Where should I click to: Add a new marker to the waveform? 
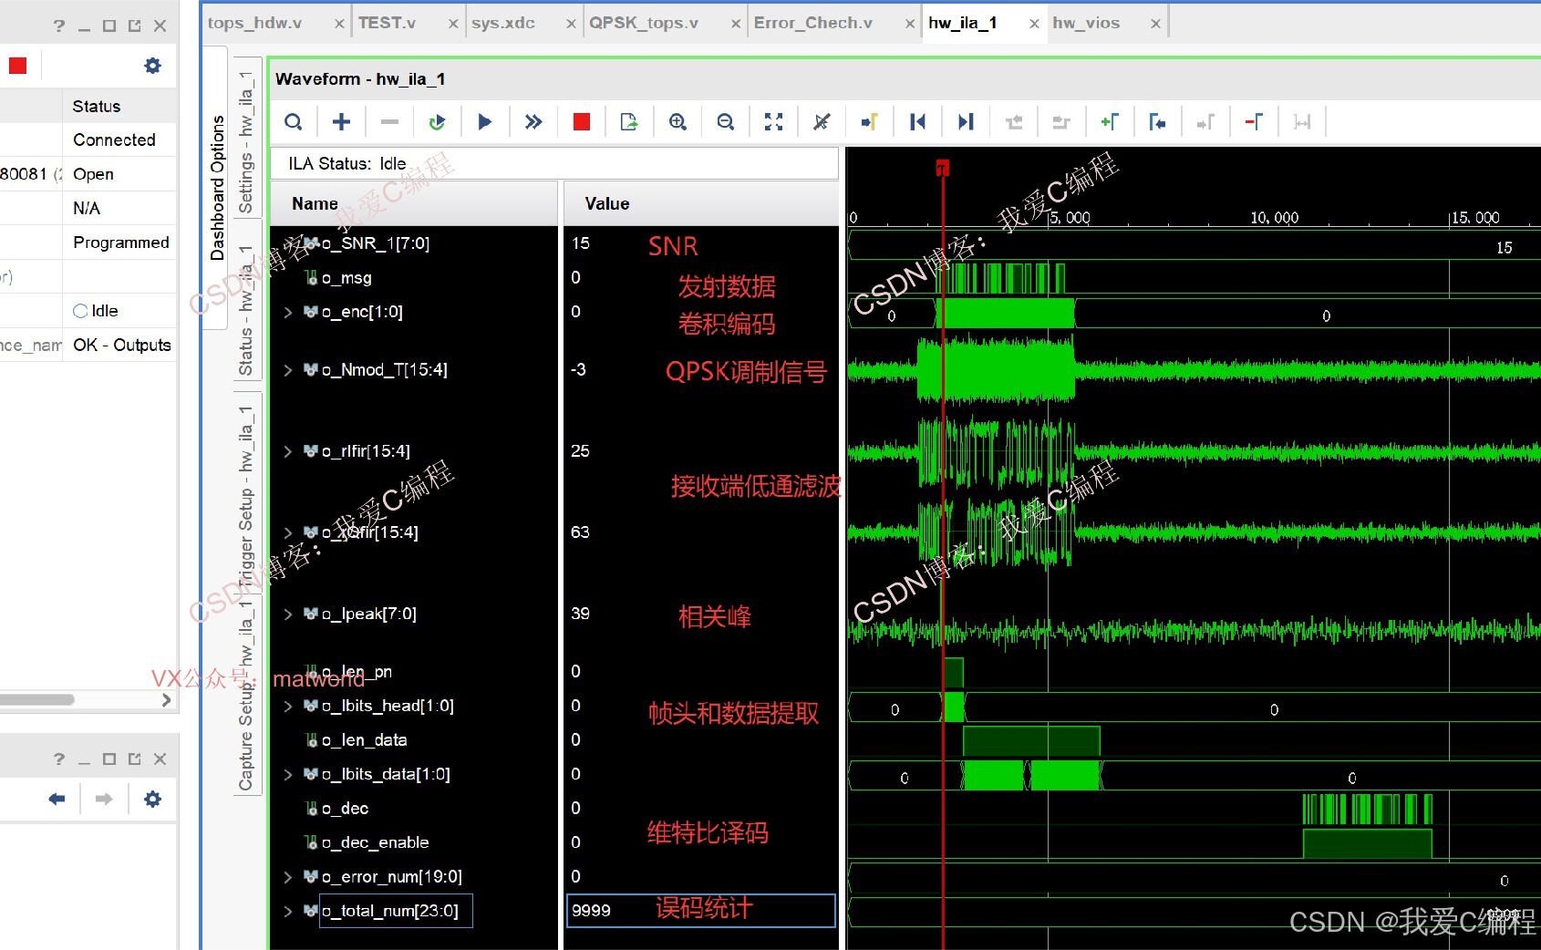pyautogui.click(x=1112, y=121)
